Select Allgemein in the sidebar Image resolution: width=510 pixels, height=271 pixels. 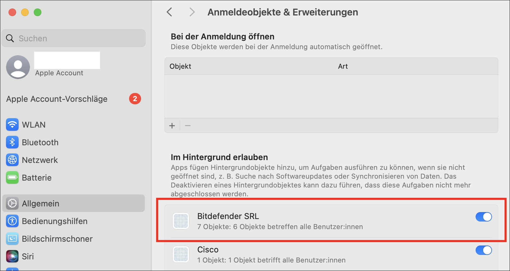(x=74, y=204)
